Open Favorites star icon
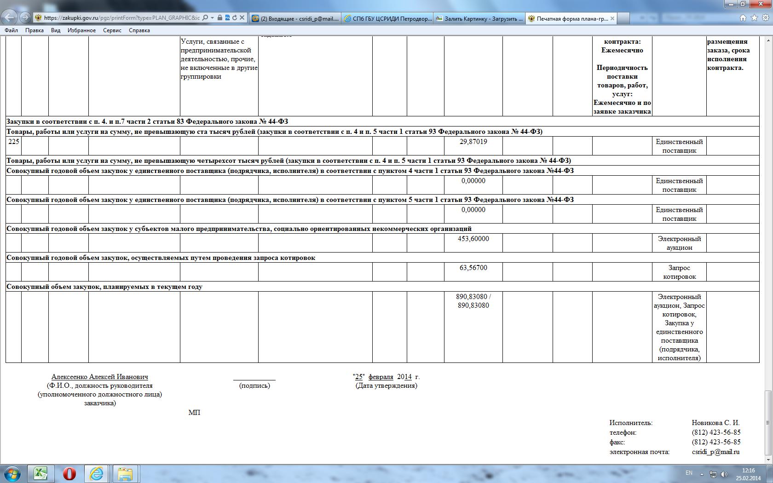Viewport: 773px width, 483px height. click(754, 18)
